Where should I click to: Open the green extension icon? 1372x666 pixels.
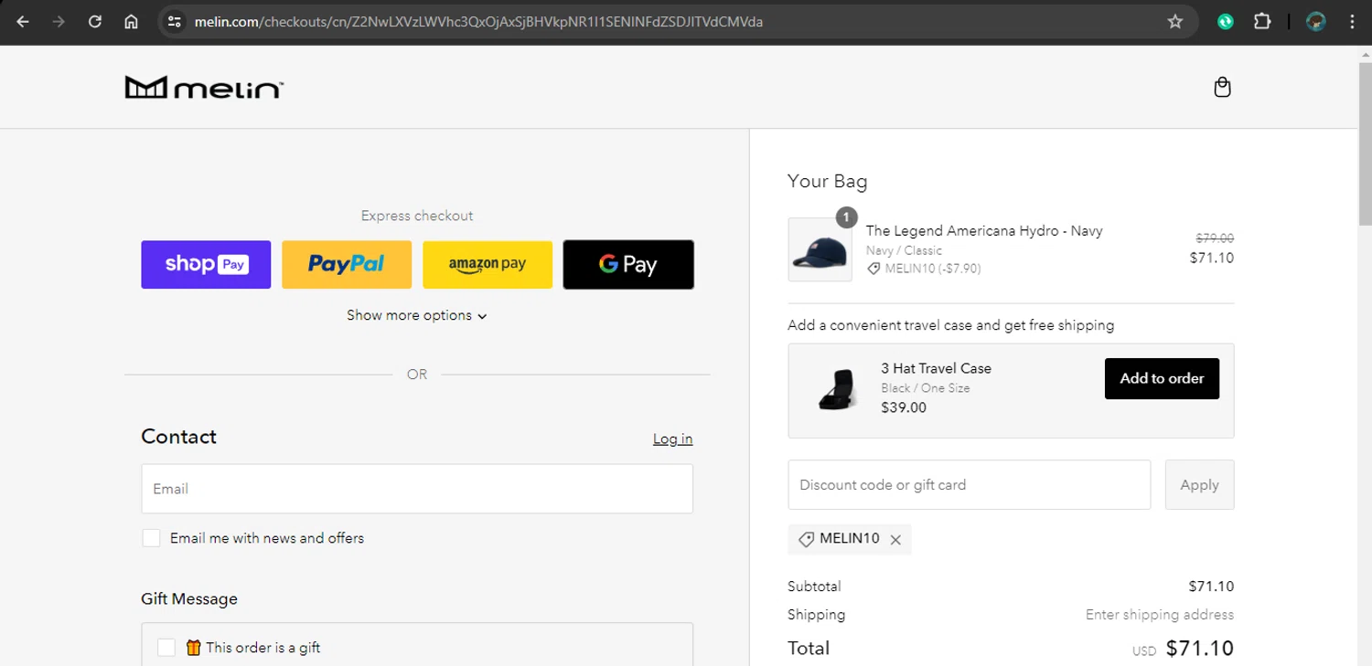click(1226, 22)
